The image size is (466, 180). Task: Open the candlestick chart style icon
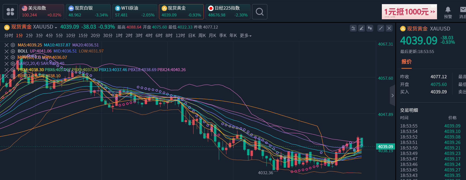(x=370, y=28)
